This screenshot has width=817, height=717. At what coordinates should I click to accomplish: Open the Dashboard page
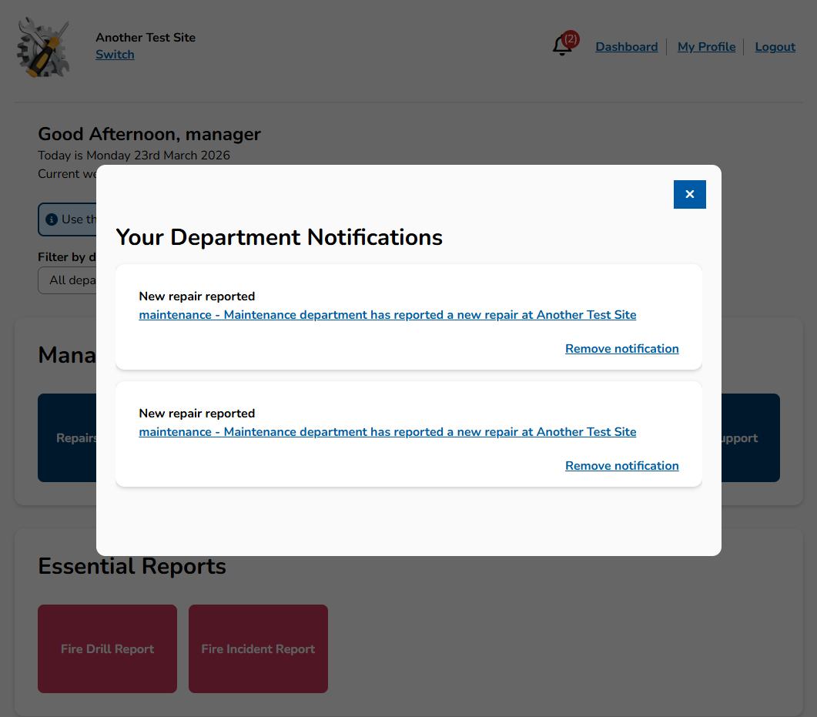[x=626, y=46]
